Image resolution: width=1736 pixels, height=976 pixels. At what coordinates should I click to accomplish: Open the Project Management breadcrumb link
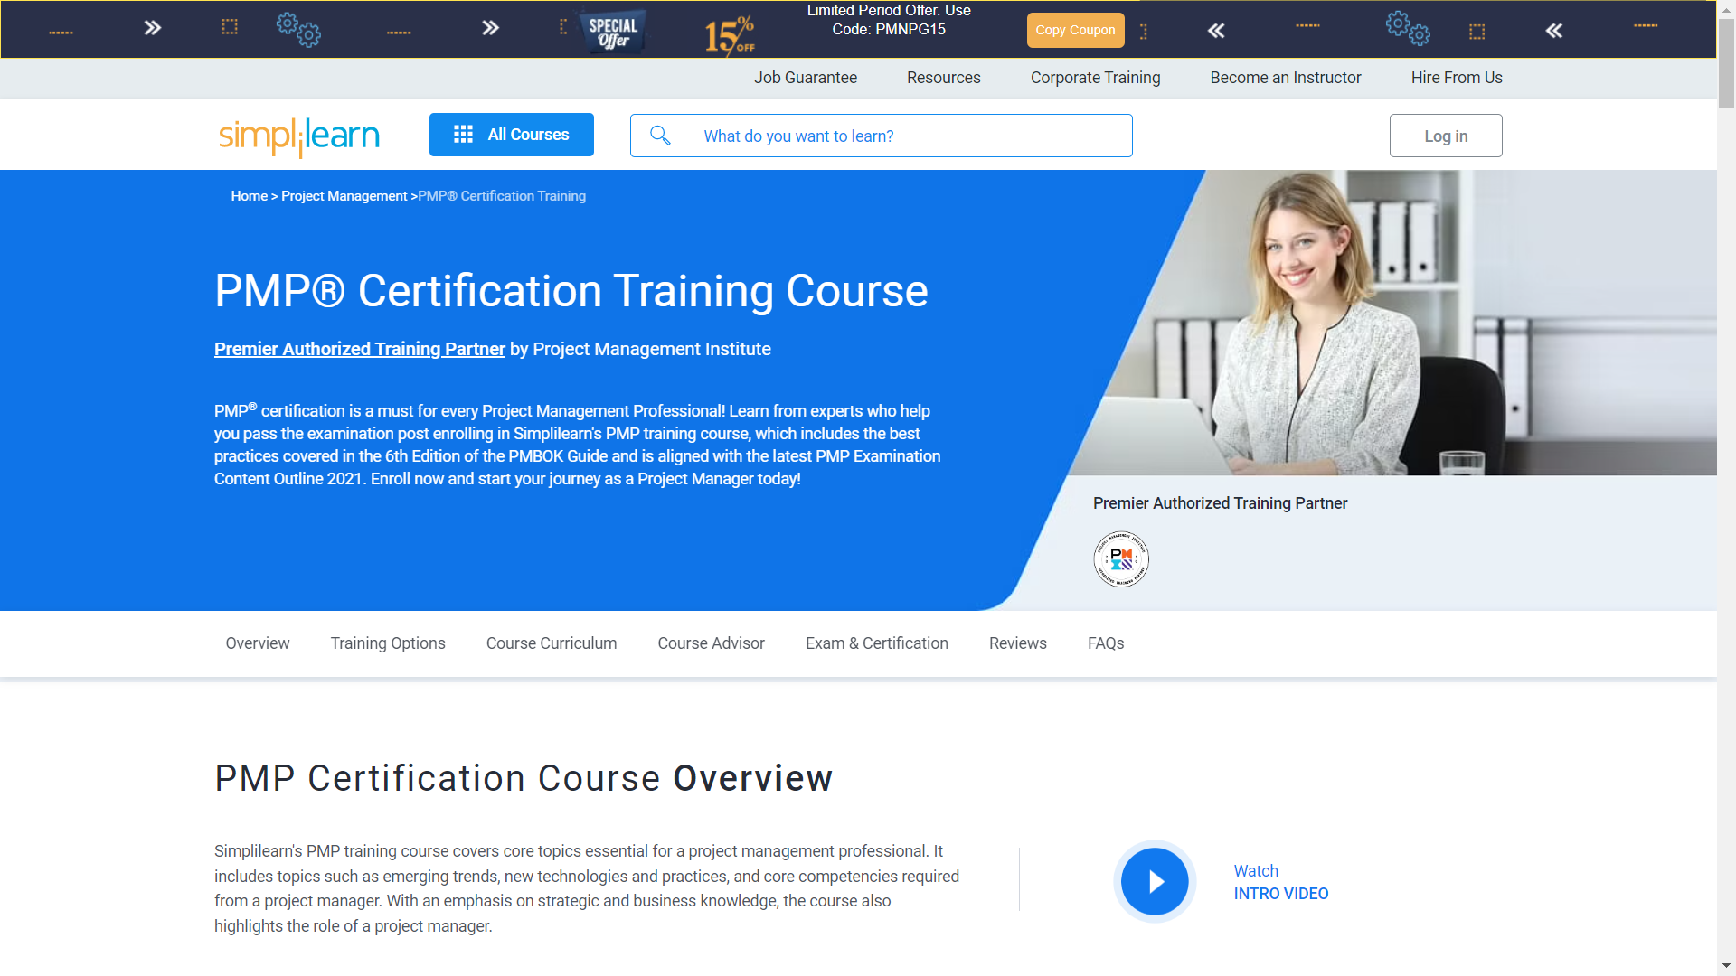(344, 195)
